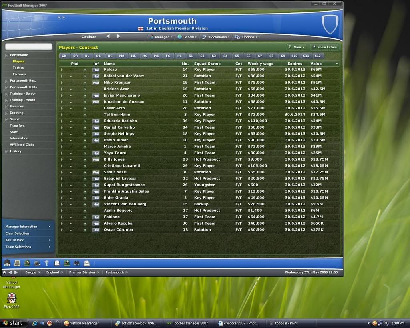Click the Continue button

[x=88, y=36]
